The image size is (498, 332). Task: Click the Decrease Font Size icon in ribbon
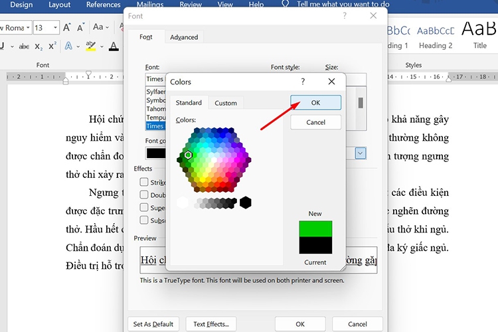(x=80, y=28)
